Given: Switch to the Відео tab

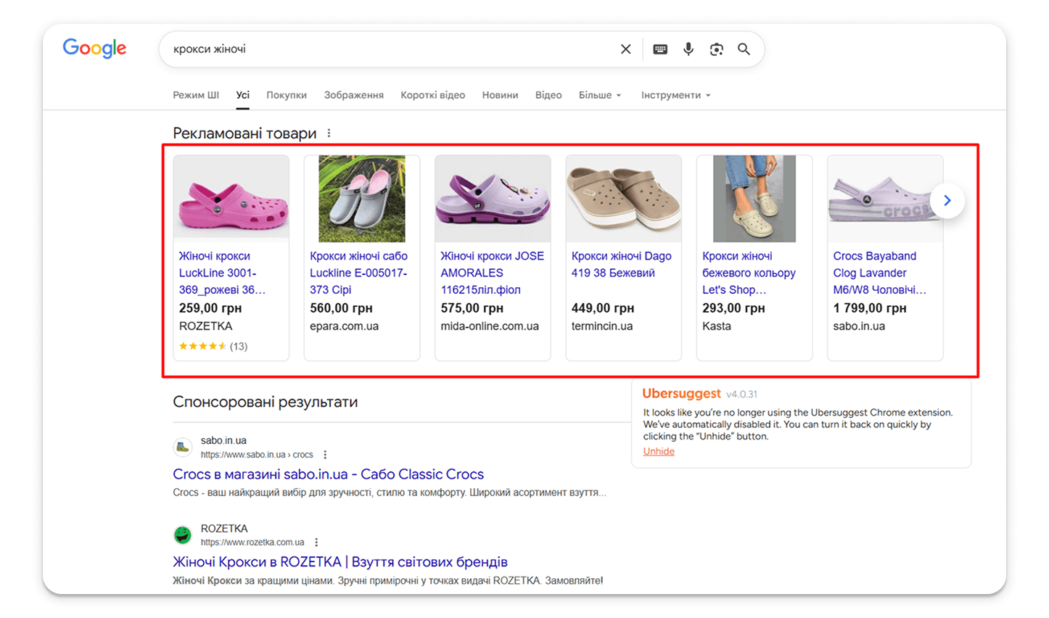Looking at the screenshot, I should point(548,95).
